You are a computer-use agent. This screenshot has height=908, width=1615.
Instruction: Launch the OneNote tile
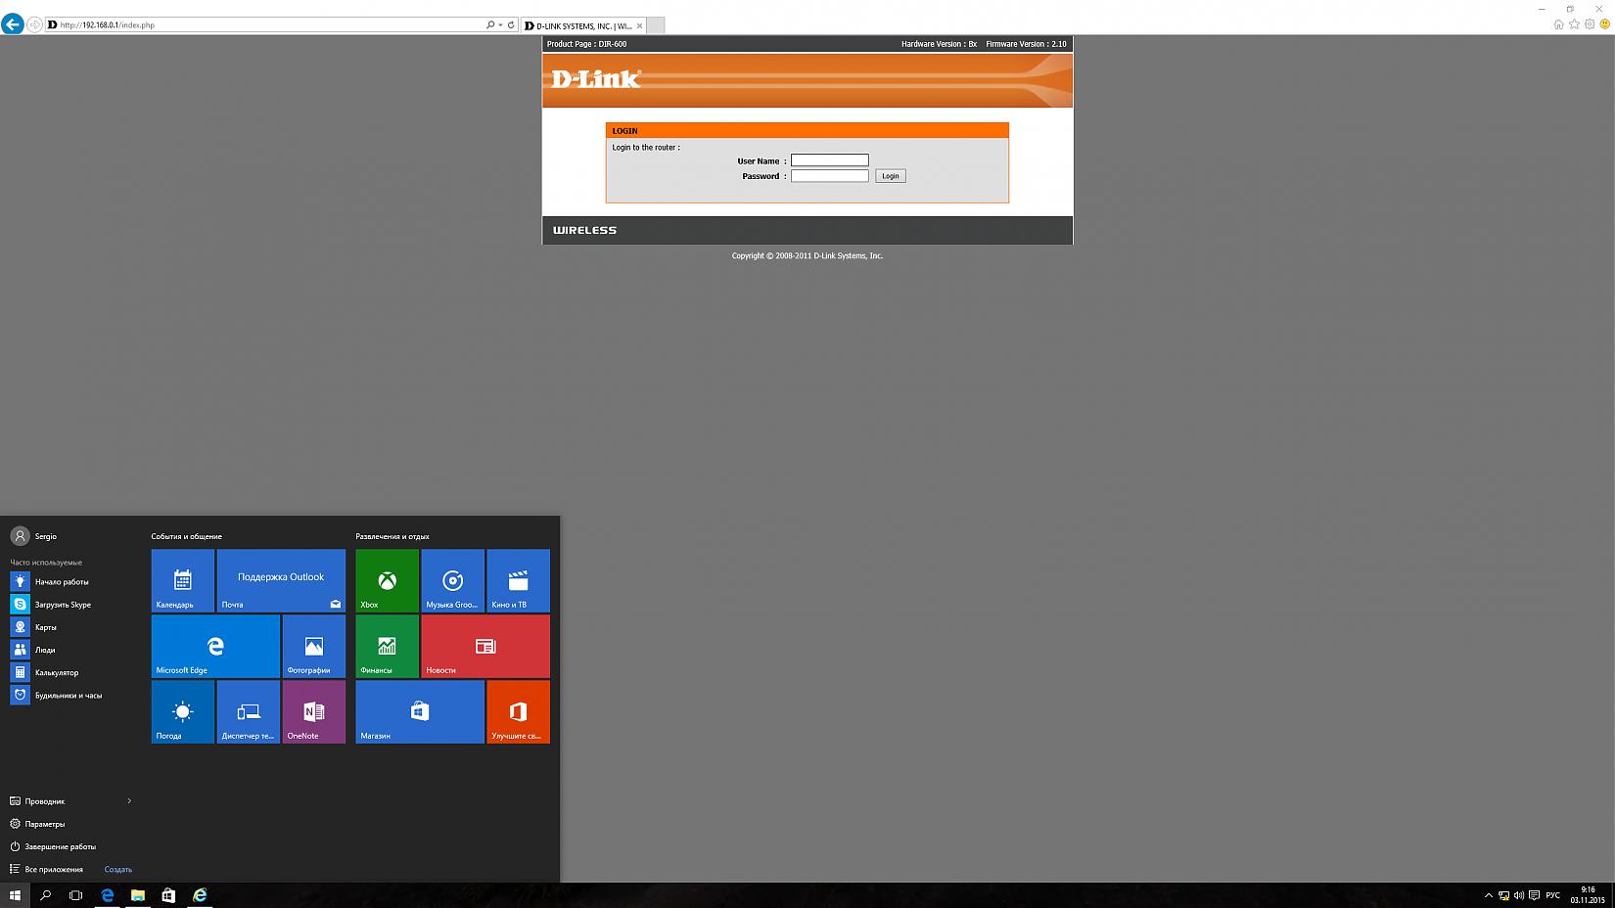pyautogui.click(x=314, y=711)
